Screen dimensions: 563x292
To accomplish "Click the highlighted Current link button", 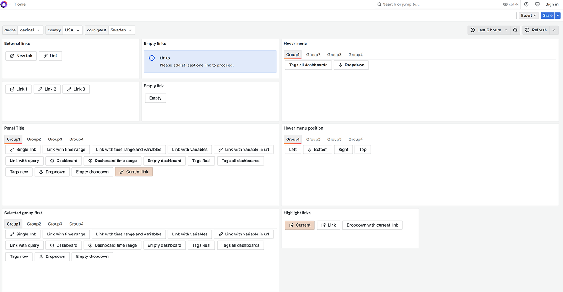I will pyautogui.click(x=134, y=172).
